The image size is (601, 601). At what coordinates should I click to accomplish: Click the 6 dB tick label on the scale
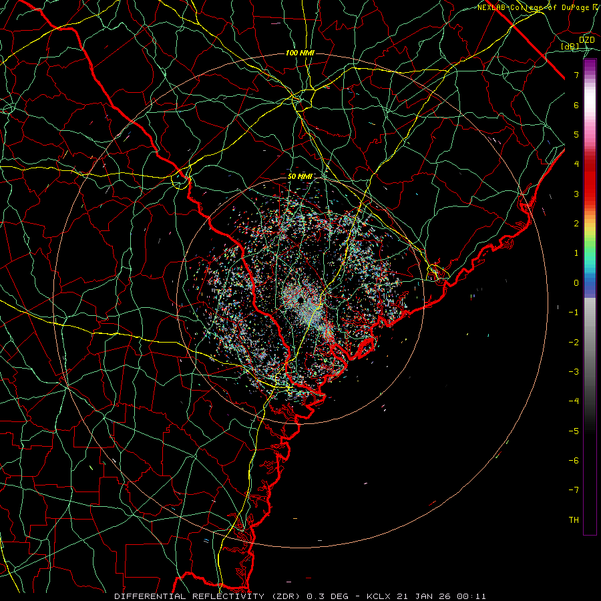[576, 105]
